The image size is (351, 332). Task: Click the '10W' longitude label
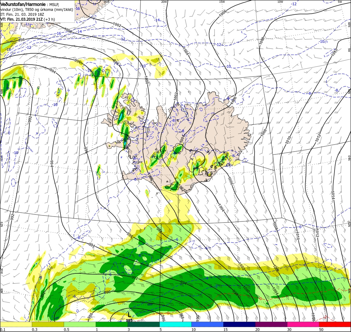280,2
